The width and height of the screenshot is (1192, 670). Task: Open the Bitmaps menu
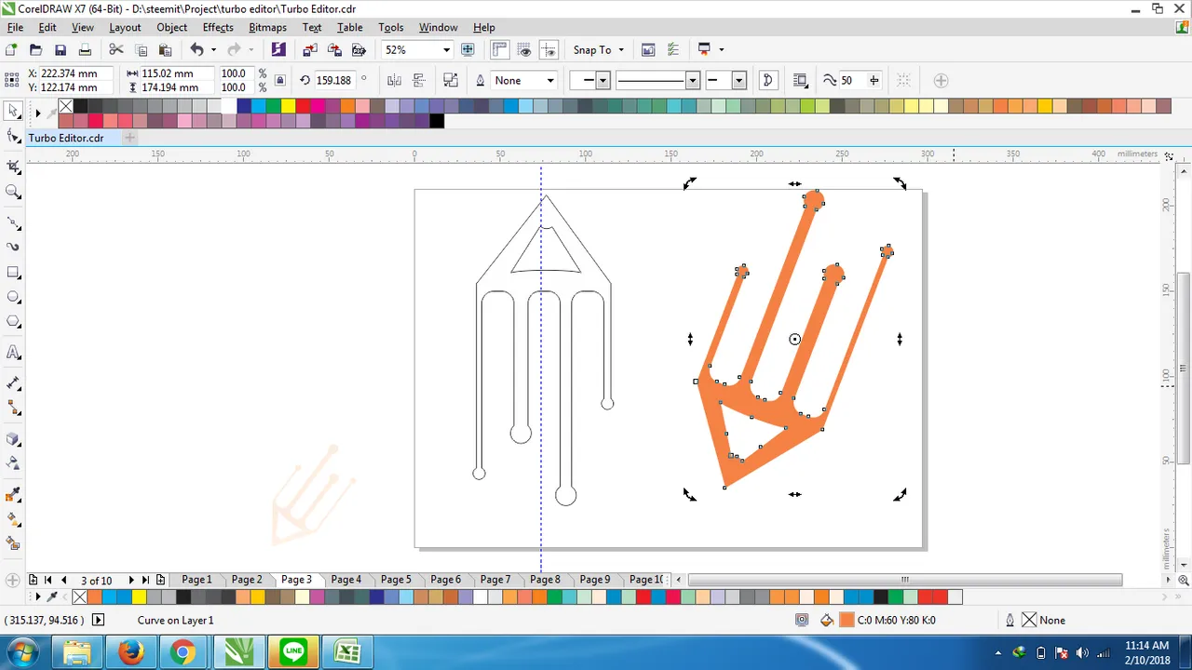tap(267, 27)
